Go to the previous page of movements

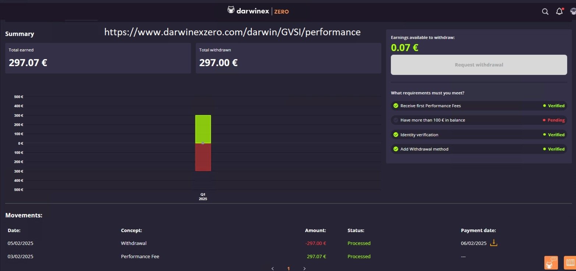pyautogui.click(x=272, y=268)
